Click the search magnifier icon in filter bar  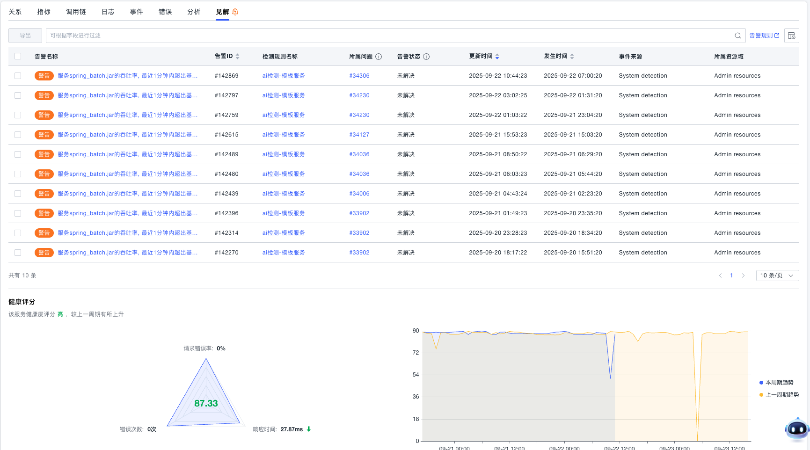click(737, 36)
